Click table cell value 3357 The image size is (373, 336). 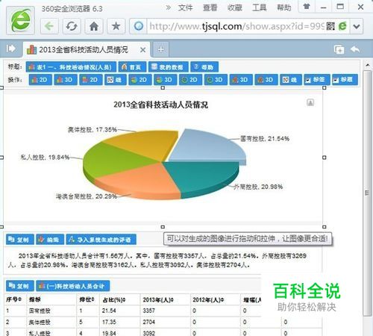(x=148, y=311)
